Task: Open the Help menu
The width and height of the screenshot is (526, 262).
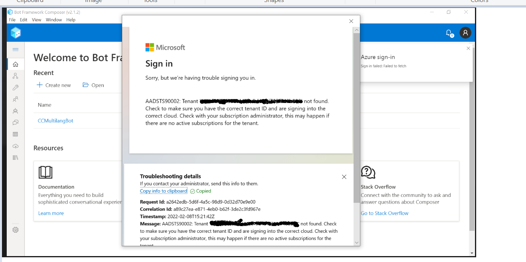Action: pos(71,20)
